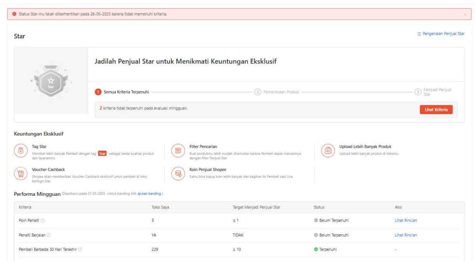This screenshot has height=261, width=475.
Task: Click the TIDAK target for Penalti Berjalan
Action: click(238, 235)
